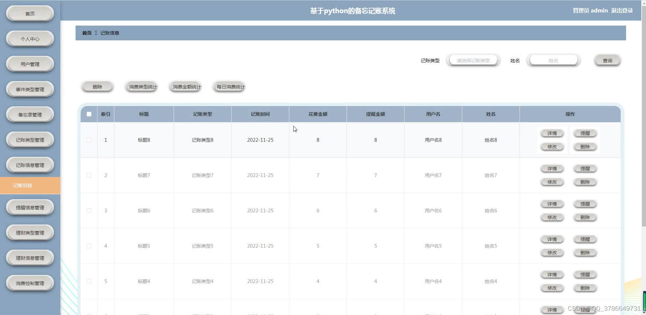Click 修改 for 标题8 row
This screenshot has height=315, width=646.
pos(552,147)
